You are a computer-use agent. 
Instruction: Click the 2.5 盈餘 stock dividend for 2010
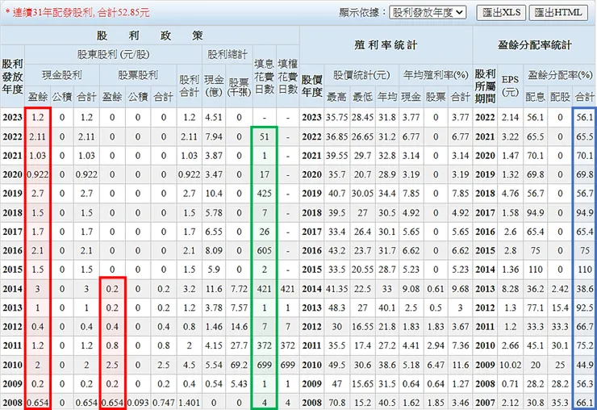click(112, 365)
